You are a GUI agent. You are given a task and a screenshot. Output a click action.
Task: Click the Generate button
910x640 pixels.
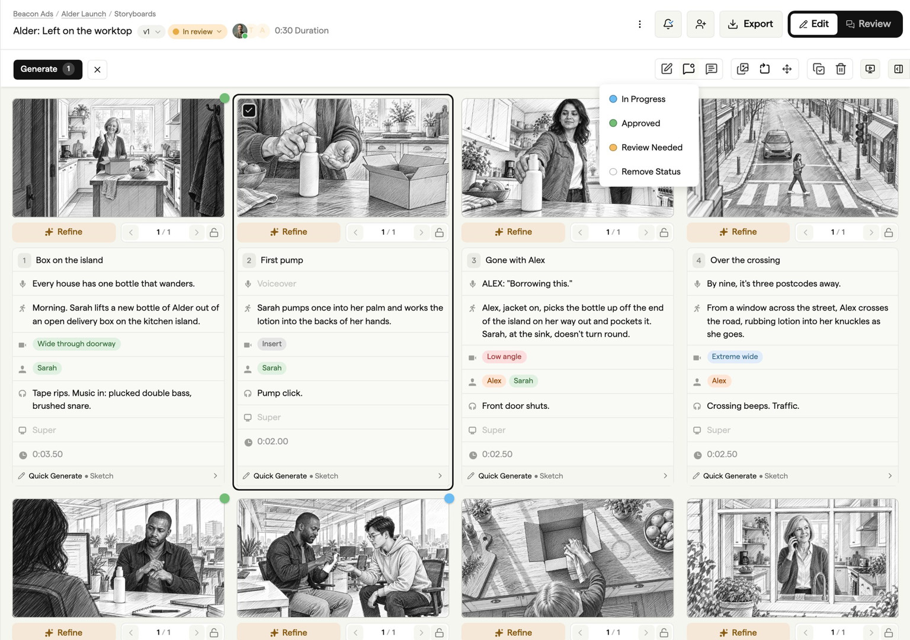click(x=47, y=69)
